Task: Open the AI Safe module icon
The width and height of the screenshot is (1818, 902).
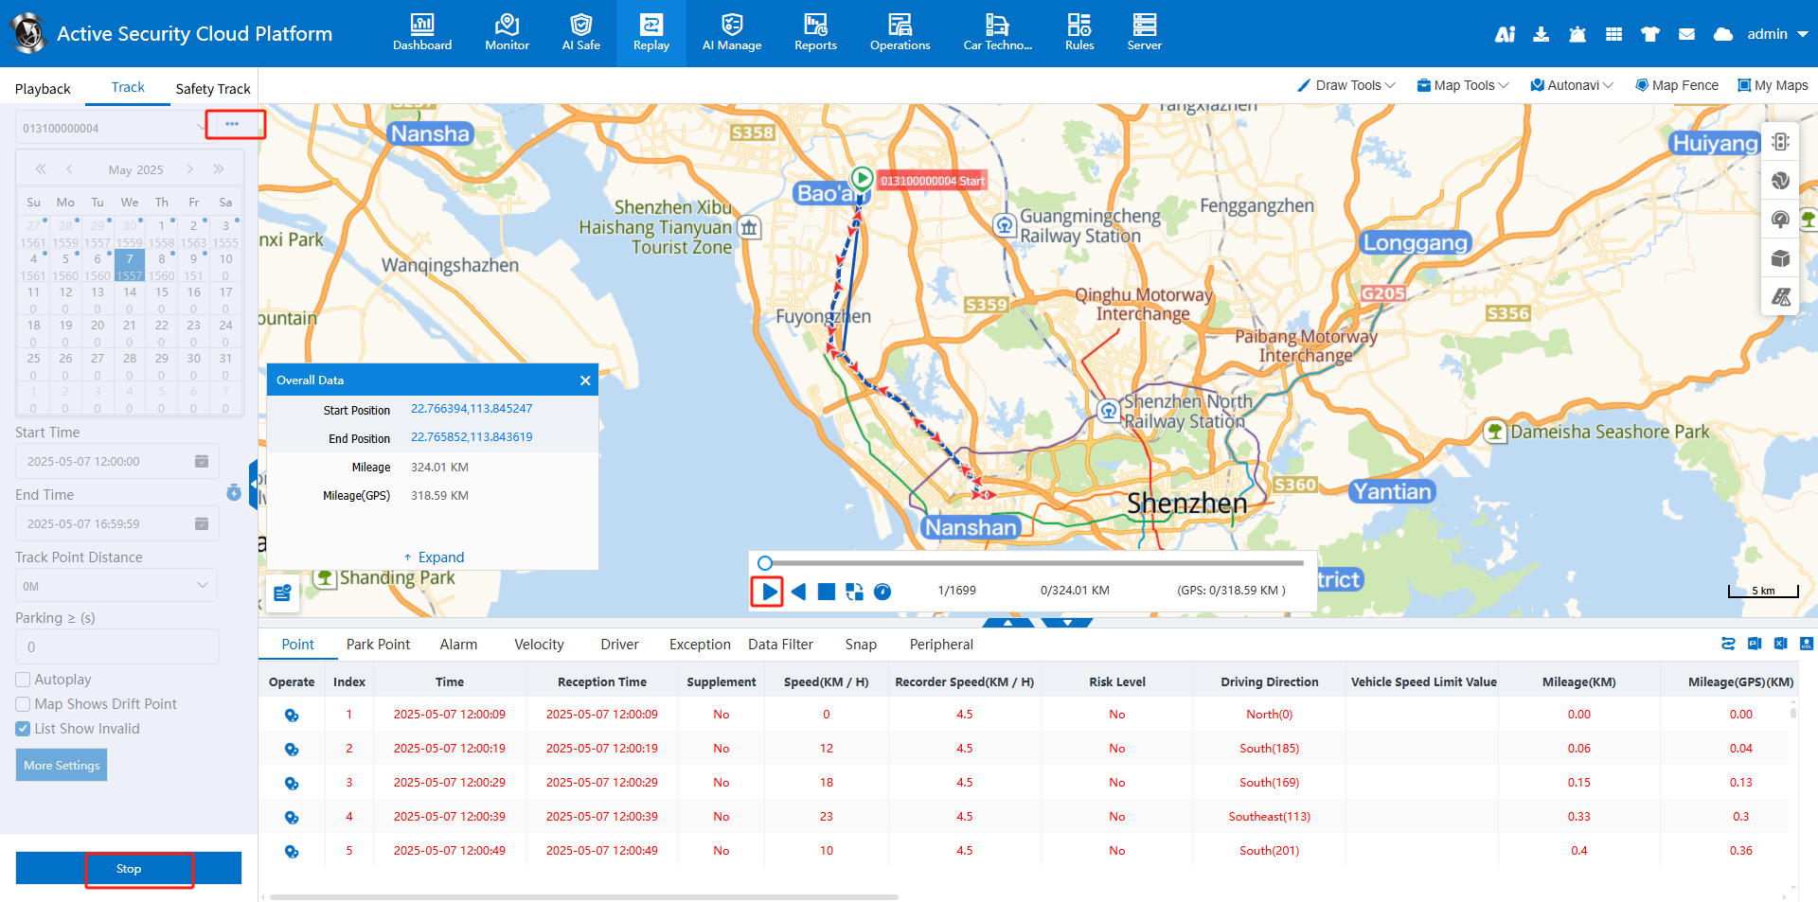Action: point(580,32)
